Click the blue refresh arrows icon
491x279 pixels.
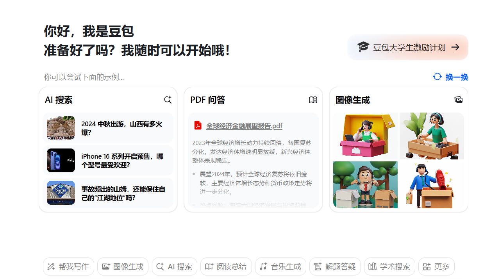click(x=437, y=77)
